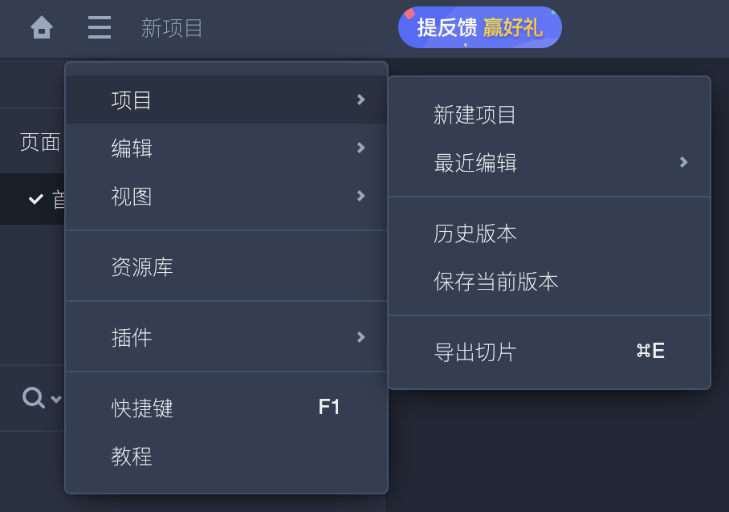
Task: Expand the 插件 submenu chevron
Action: (360, 337)
